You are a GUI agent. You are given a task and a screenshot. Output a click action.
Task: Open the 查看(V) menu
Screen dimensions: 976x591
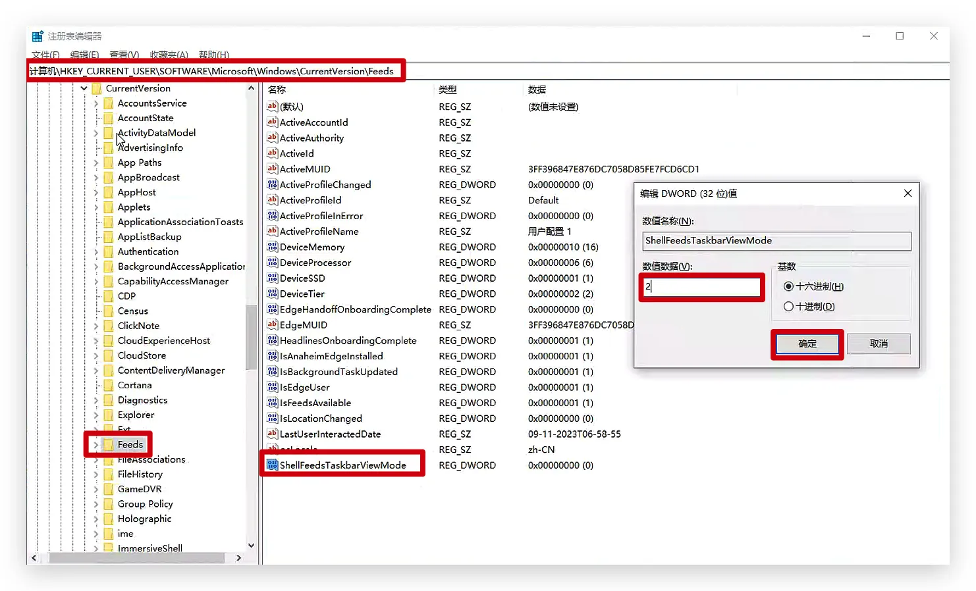pos(124,55)
